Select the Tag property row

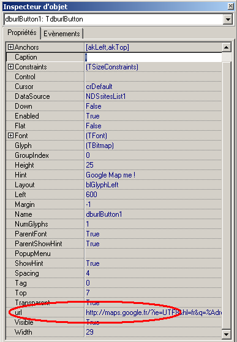click(x=114, y=283)
